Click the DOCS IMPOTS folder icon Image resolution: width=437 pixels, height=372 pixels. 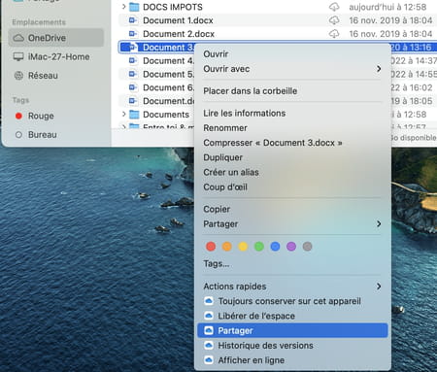click(x=134, y=7)
